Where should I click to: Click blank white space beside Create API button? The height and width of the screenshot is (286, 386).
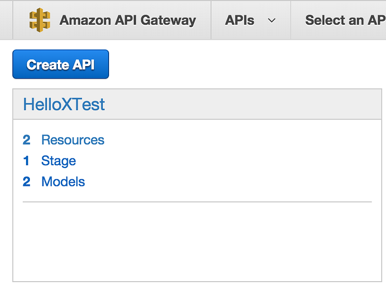(246, 64)
